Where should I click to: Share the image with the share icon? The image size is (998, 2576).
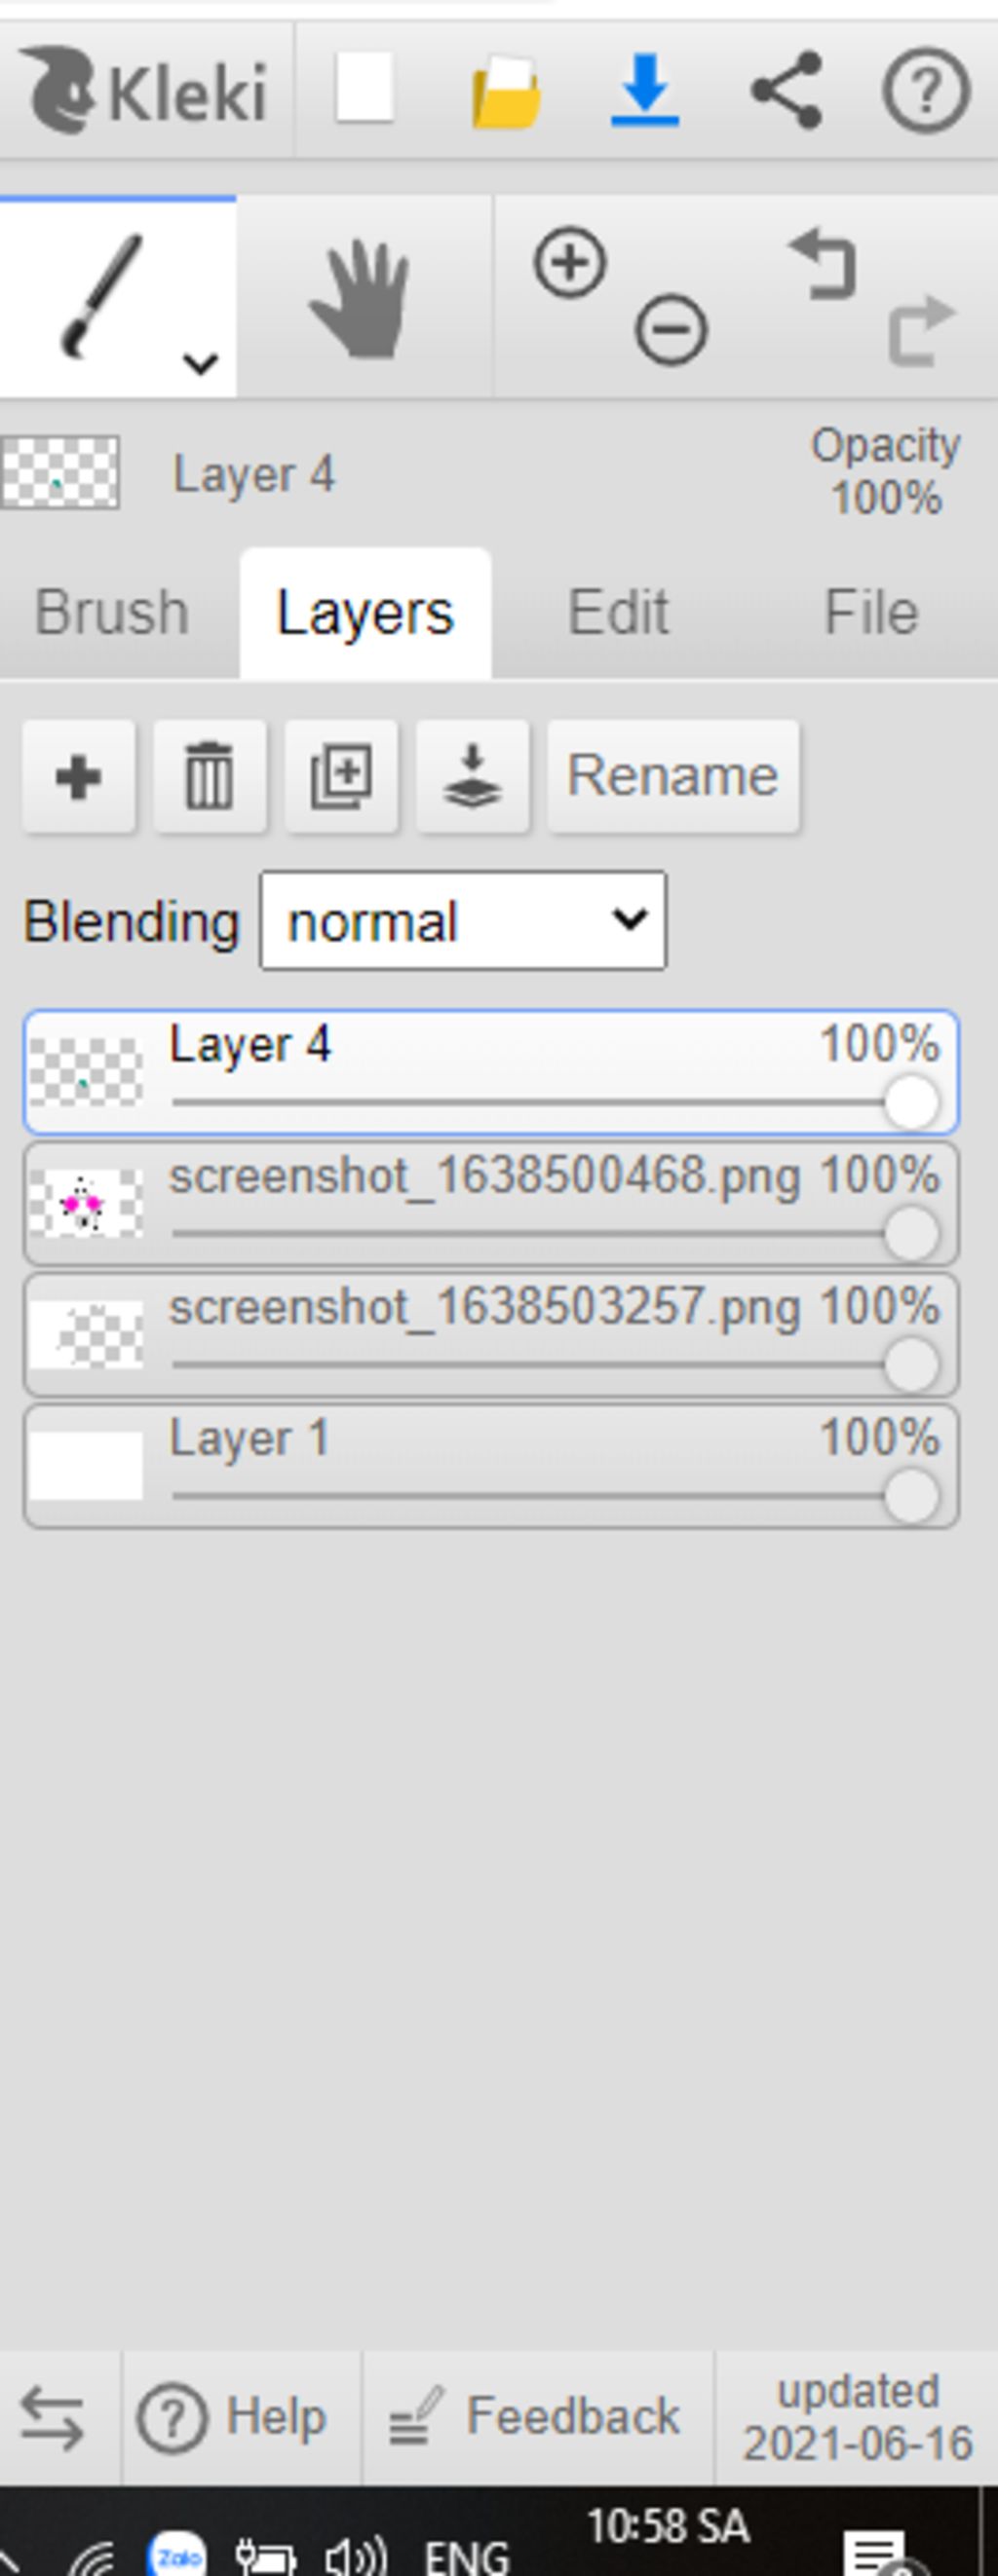click(x=786, y=91)
